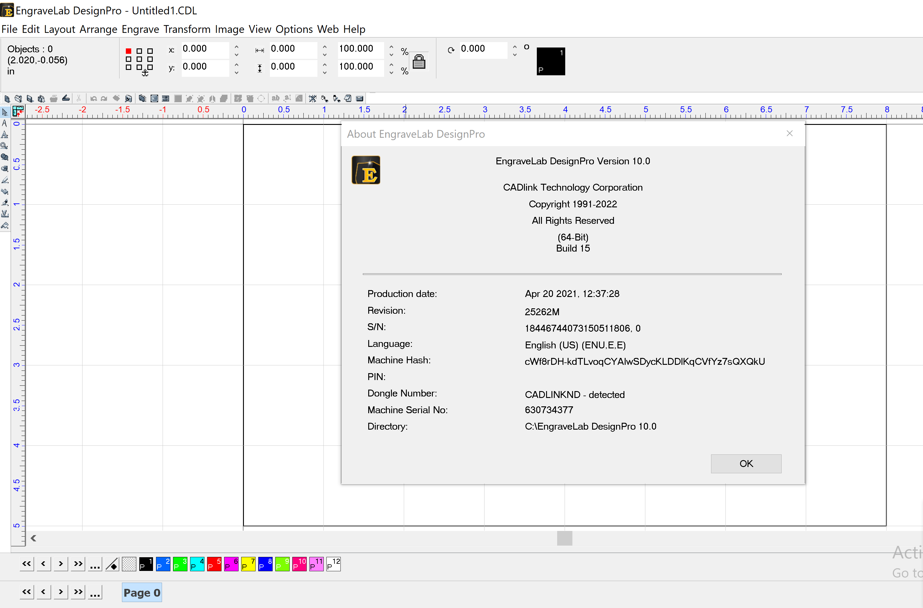Screen dimensions: 923x608
Task: Select top-center anchor point square
Action: tap(139, 51)
